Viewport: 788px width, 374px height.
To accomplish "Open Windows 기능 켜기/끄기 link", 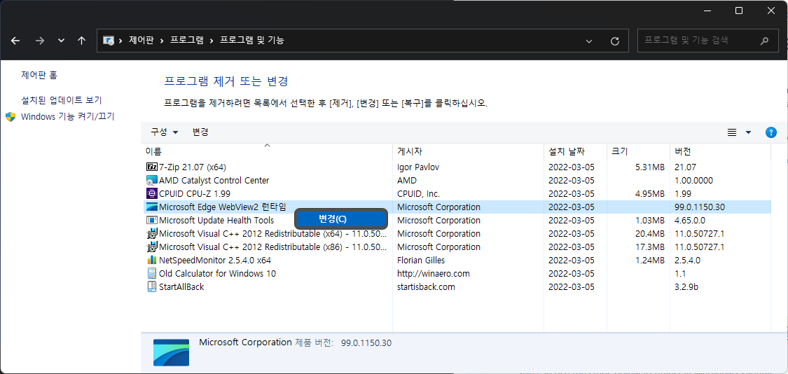I will 68,117.
